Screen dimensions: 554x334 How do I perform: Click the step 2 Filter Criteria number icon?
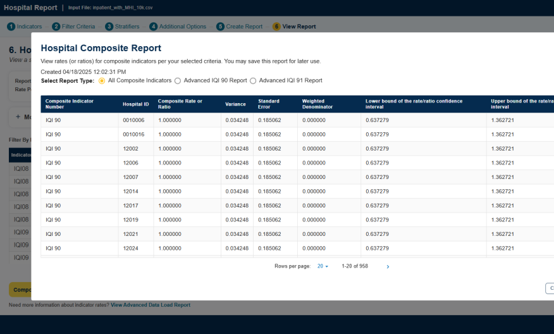click(56, 27)
